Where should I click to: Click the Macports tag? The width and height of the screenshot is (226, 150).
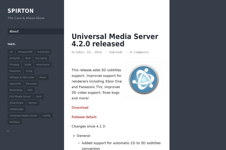[x=15, y=71]
